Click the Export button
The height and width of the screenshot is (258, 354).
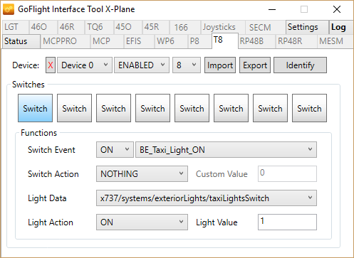coord(255,65)
